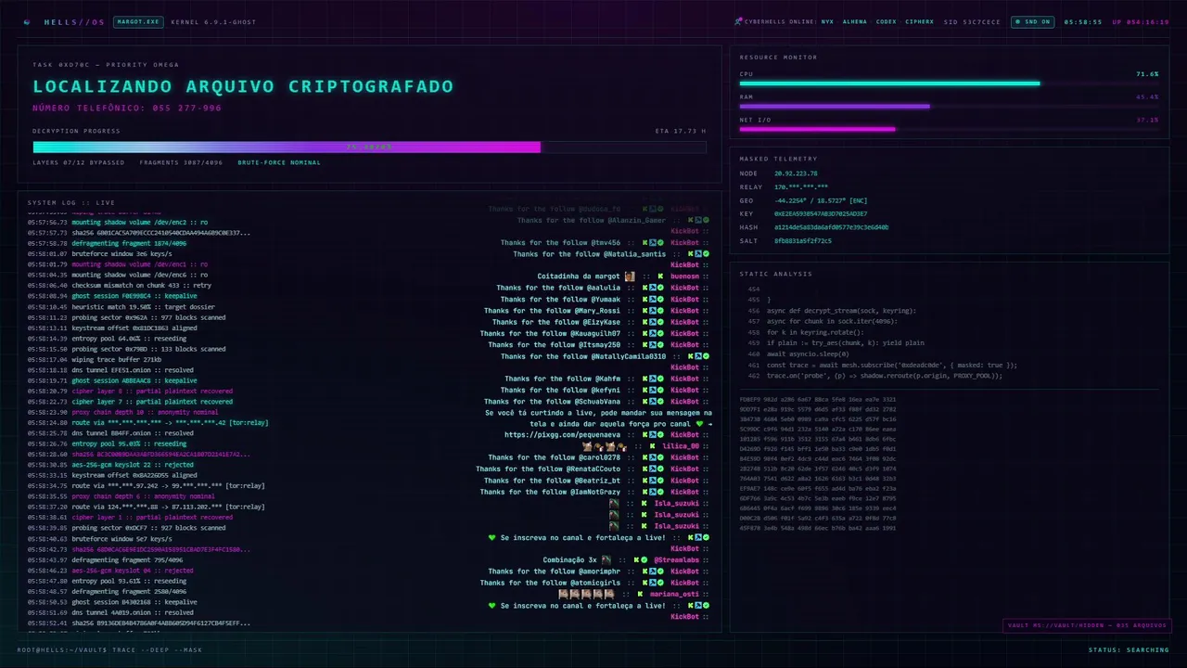This screenshot has width=1187, height=668.
Task: Click the 'ROOT@HELLS:~/VAULT$ TRACE' command line
Action: tap(109, 649)
